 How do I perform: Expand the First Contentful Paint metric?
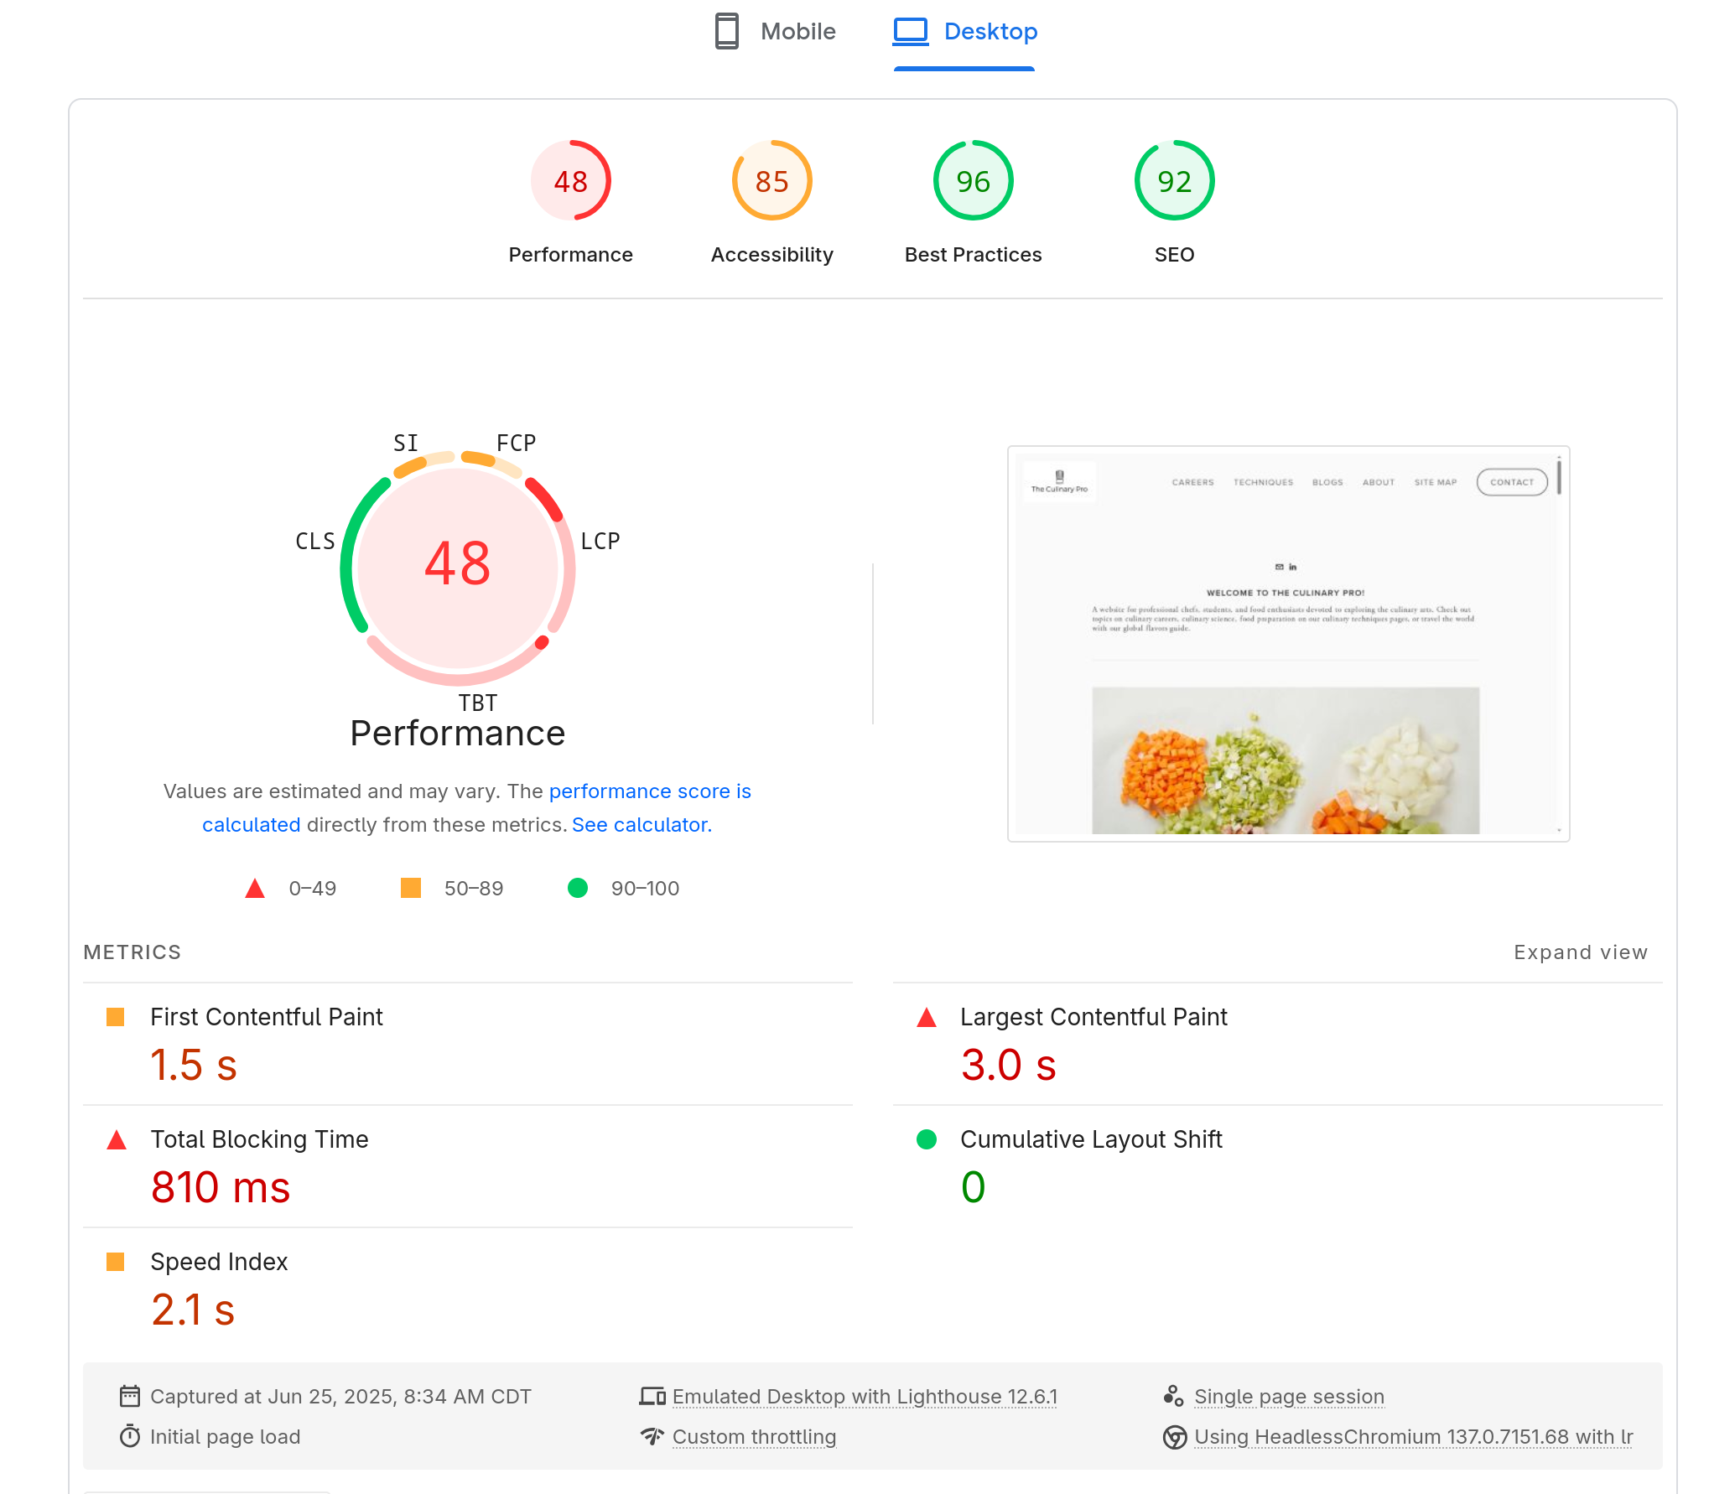(x=266, y=1017)
